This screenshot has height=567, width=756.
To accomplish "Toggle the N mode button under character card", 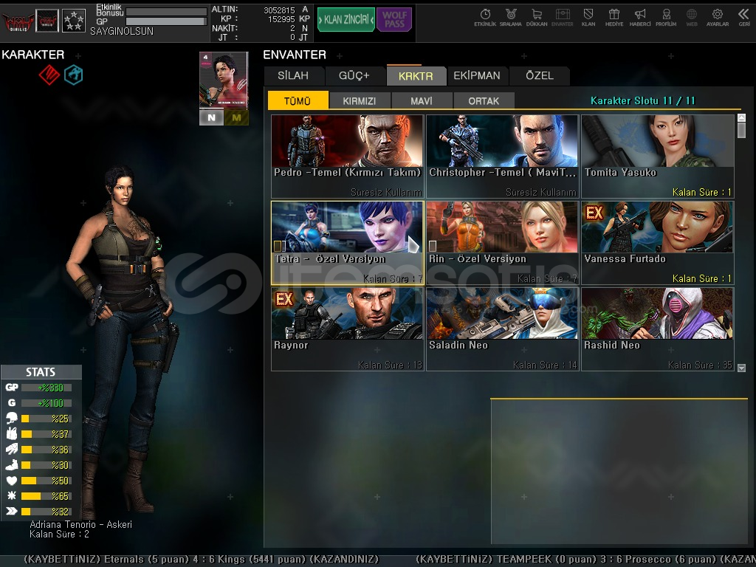I will [212, 117].
